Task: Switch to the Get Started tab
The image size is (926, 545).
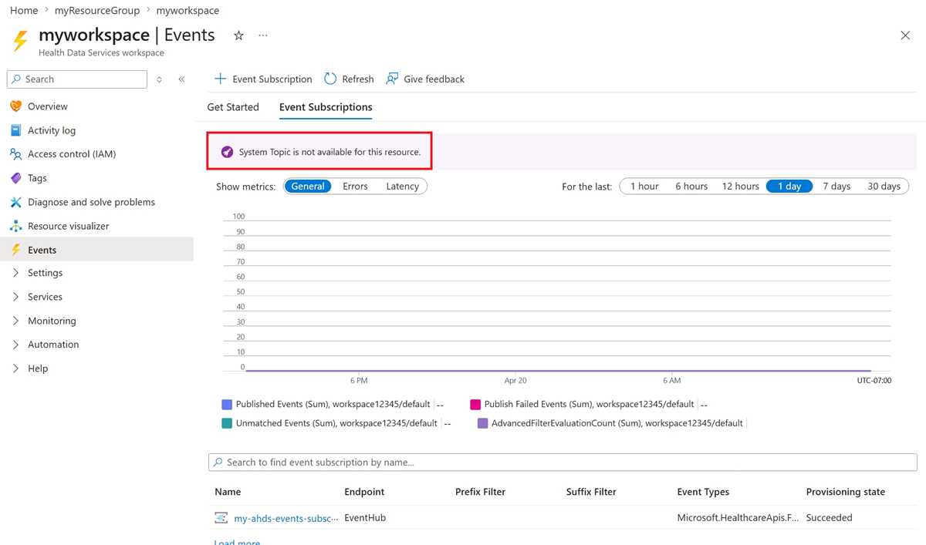Action: (x=233, y=107)
